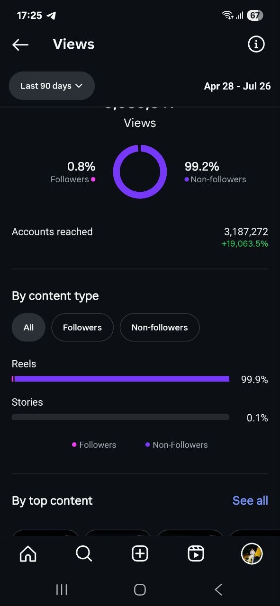Switch to the By content type section
280x606 pixels.
pyautogui.click(x=55, y=295)
